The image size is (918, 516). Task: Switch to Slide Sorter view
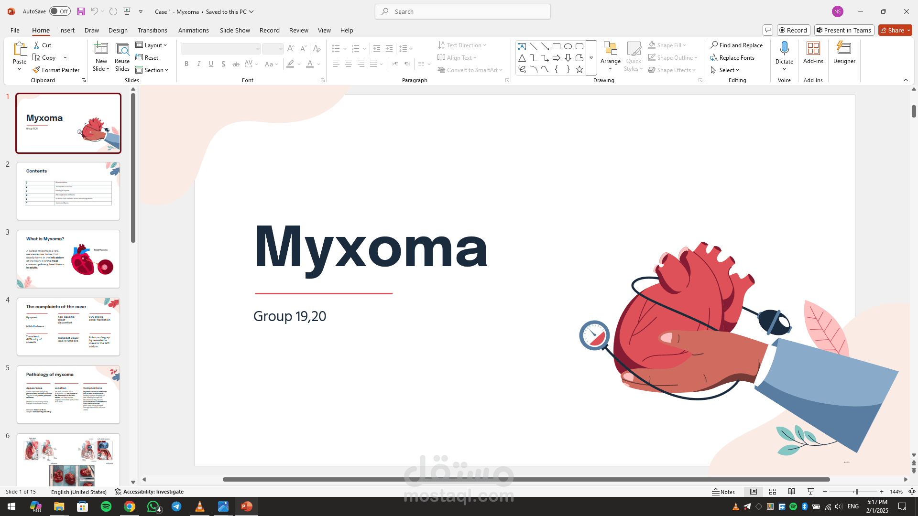pyautogui.click(x=773, y=492)
